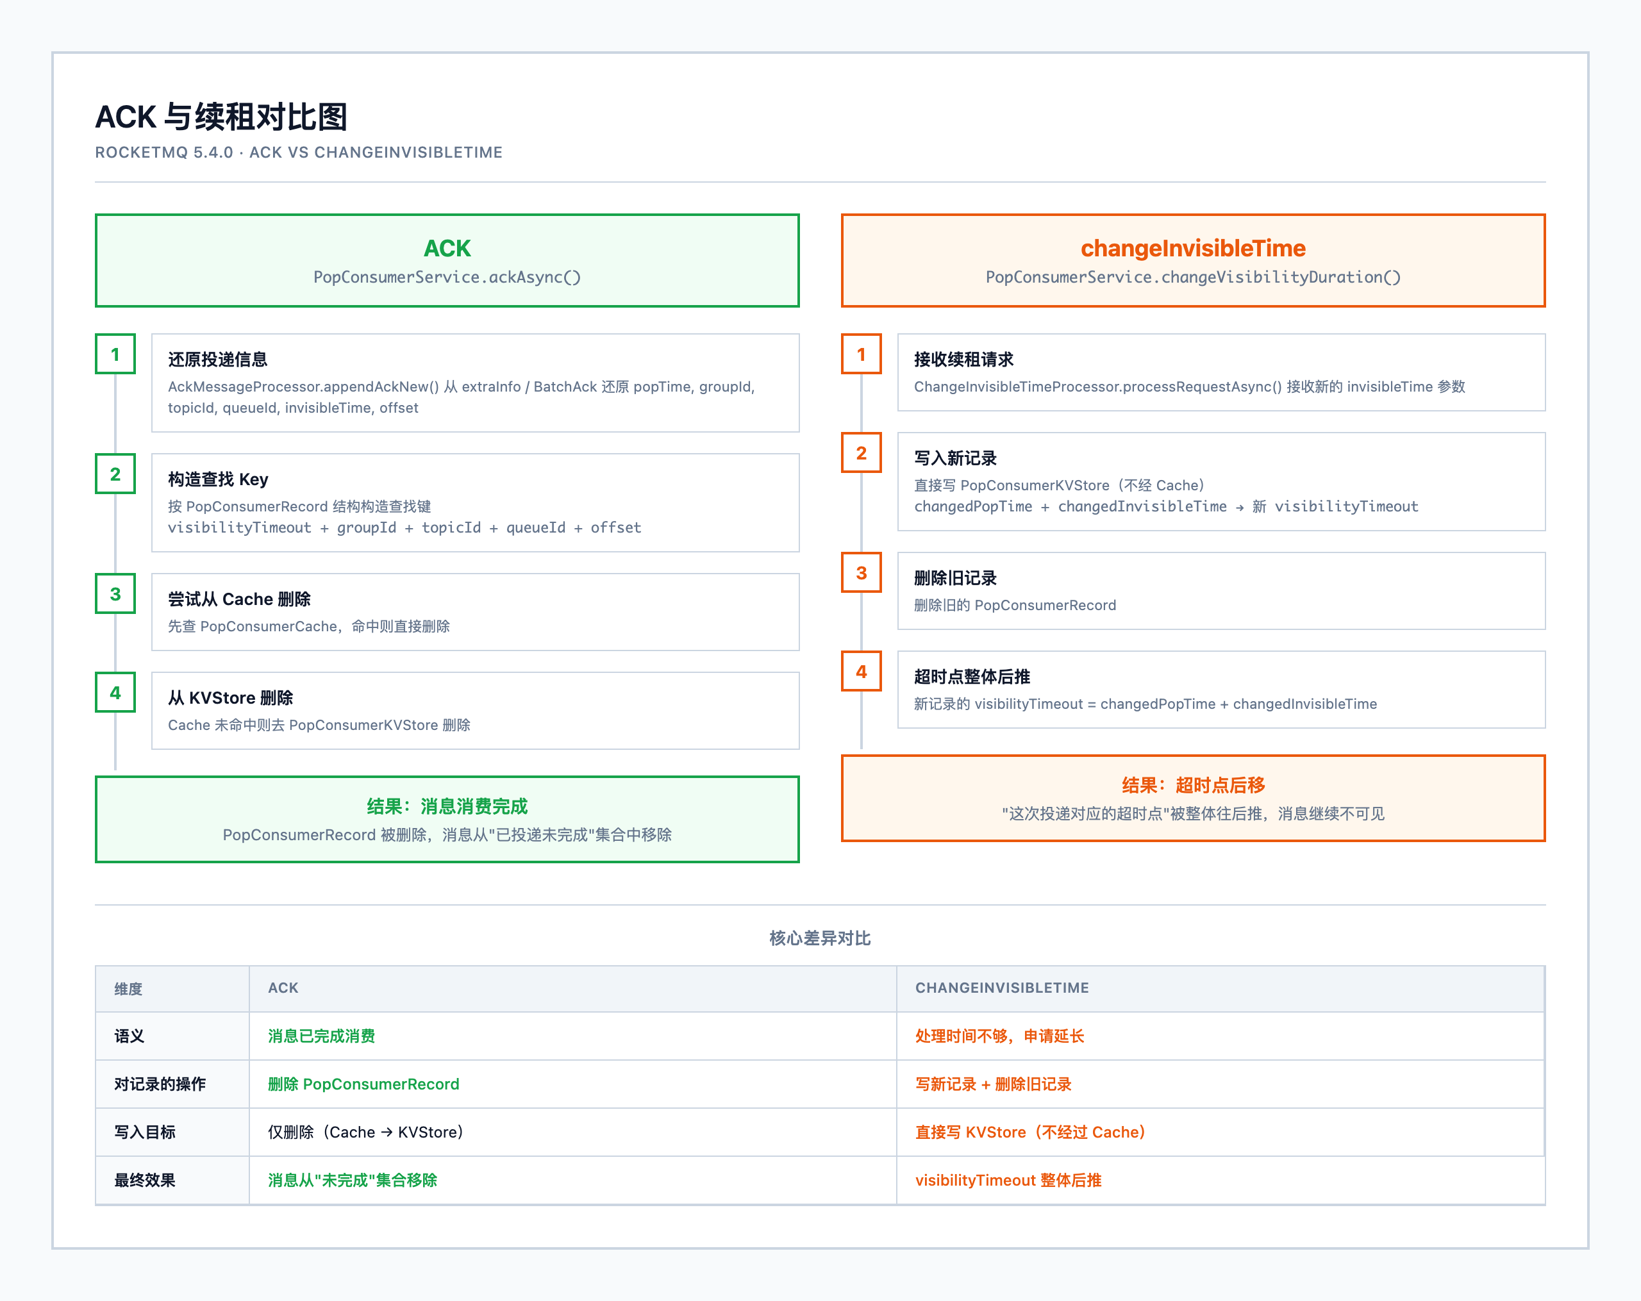Click green step 2 number badge
The image size is (1641, 1301).
point(115,474)
